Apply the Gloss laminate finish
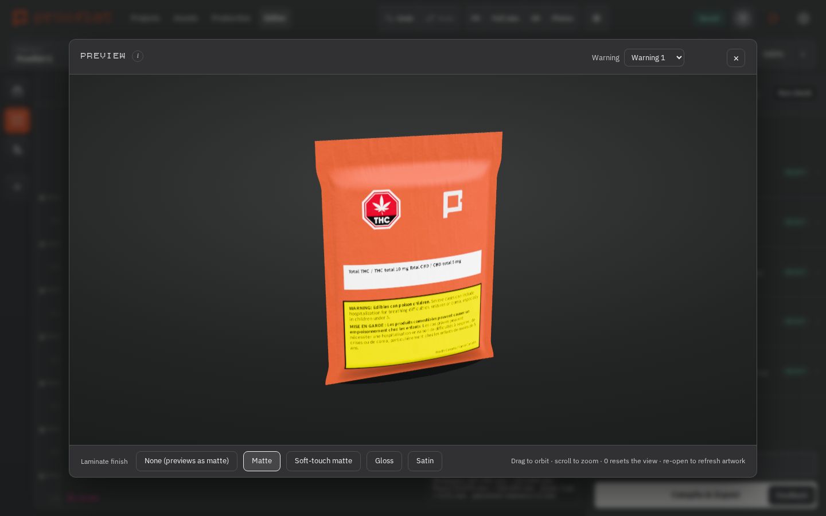The image size is (826, 516). [384, 461]
